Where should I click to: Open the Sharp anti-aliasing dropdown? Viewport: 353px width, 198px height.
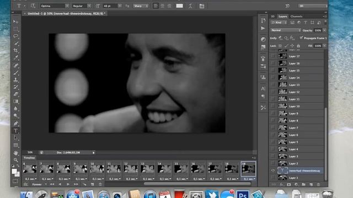click(x=141, y=6)
